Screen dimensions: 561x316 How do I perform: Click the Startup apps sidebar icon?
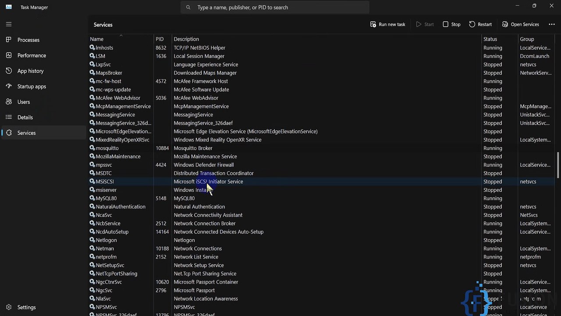(9, 86)
